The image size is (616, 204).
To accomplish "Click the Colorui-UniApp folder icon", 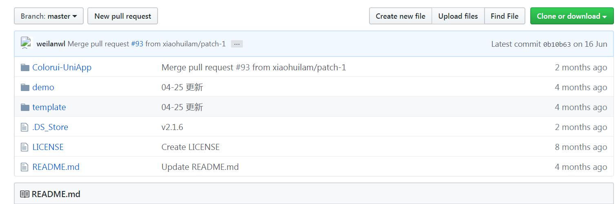I will point(25,67).
